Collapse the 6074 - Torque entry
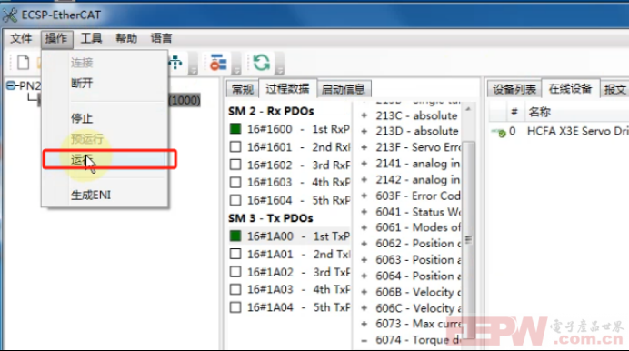629x351 pixels. tap(364, 341)
